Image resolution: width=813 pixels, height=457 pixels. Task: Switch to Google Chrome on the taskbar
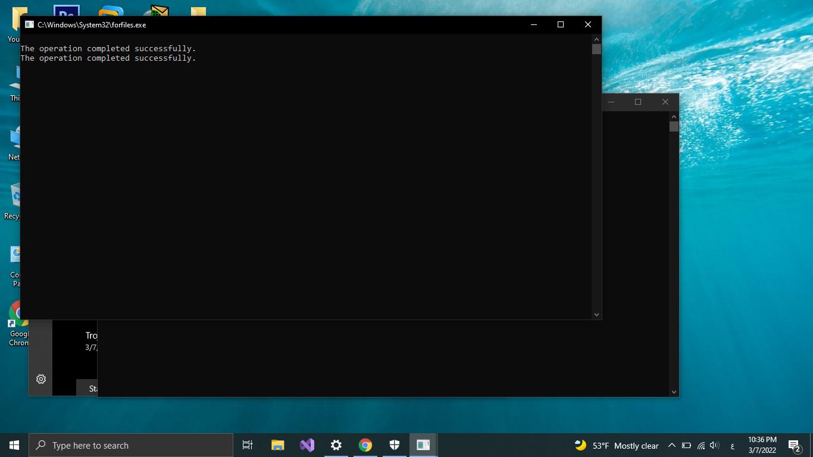pos(365,445)
